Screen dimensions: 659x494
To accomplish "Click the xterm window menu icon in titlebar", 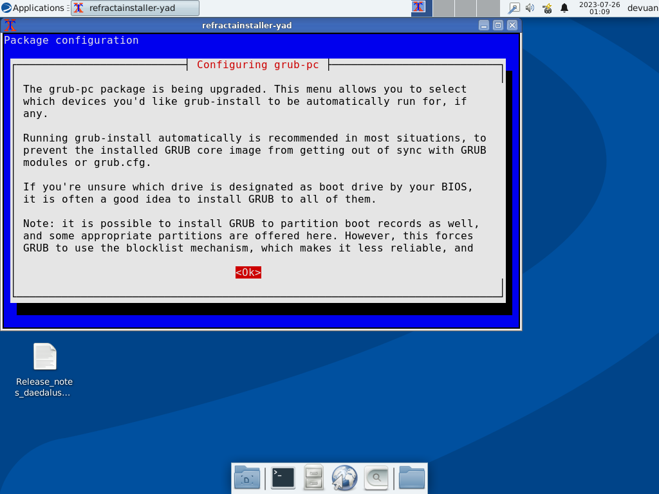I will tap(10, 25).
